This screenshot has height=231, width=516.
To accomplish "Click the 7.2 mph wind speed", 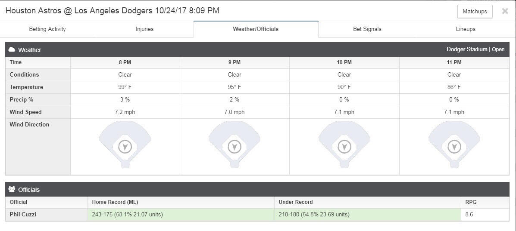I will pos(125,112).
